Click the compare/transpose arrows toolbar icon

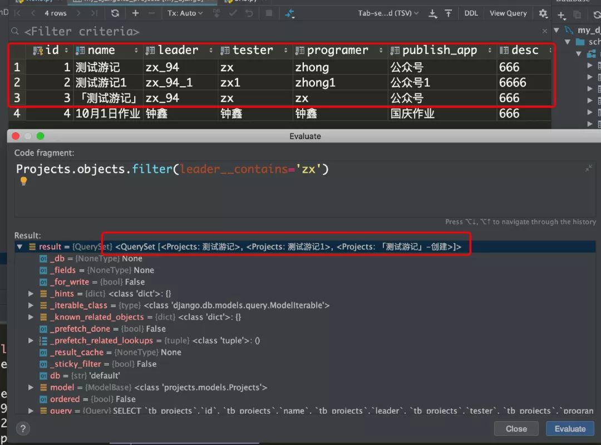coord(290,13)
